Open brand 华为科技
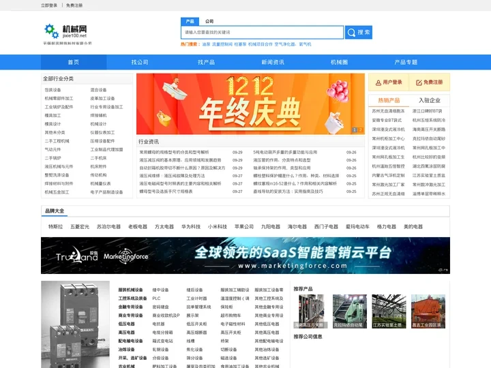The image size is (491, 368). (191, 226)
